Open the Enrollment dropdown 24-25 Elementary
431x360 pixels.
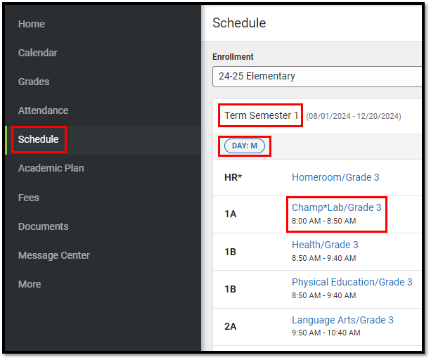(316, 76)
